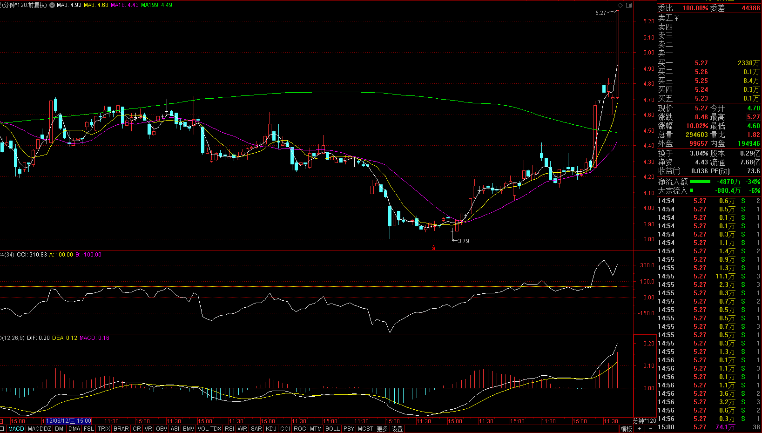Open the ROC indicator tab
Image resolution: width=762 pixels, height=433 pixels.
coord(300,429)
